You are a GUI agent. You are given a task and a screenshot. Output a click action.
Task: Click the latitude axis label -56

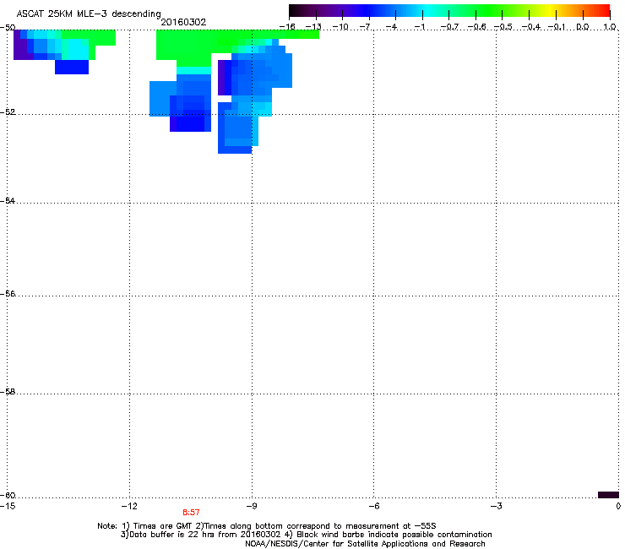click(x=8, y=293)
